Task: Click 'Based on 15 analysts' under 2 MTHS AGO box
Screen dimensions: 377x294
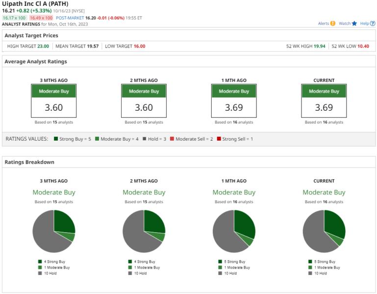Action: (144, 122)
